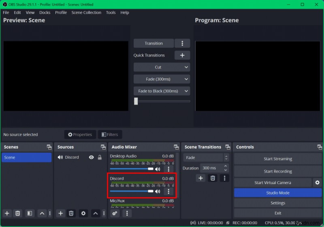The height and width of the screenshot is (227, 324).
Task: Expand the Cut quick transition dropdown
Action: tap(186, 67)
